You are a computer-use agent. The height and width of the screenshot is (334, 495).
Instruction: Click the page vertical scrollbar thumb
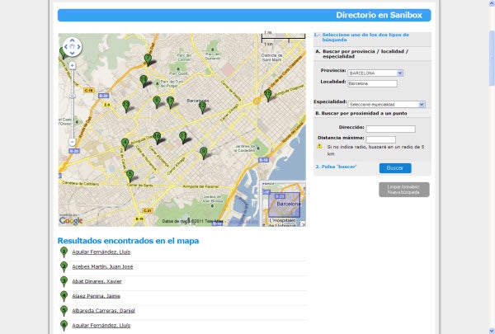click(x=492, y=58)
